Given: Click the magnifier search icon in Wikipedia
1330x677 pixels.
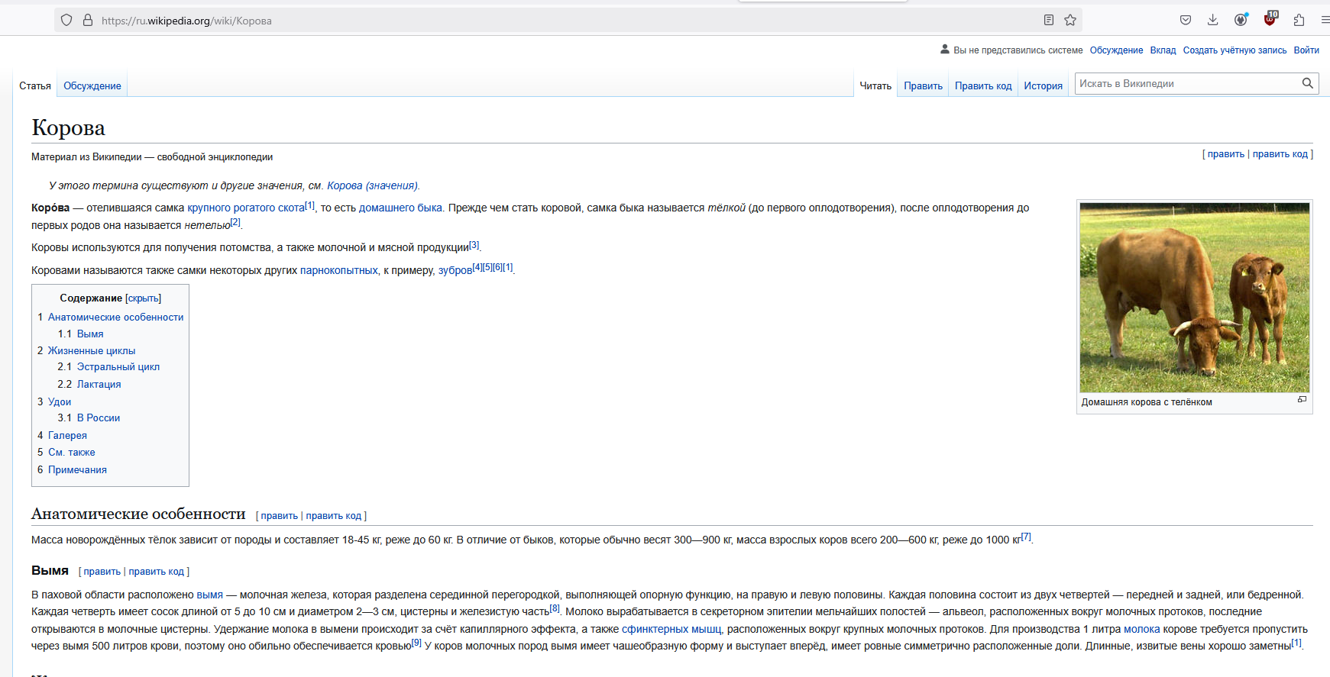Looking at the screenshot, I should (1308, 83).
